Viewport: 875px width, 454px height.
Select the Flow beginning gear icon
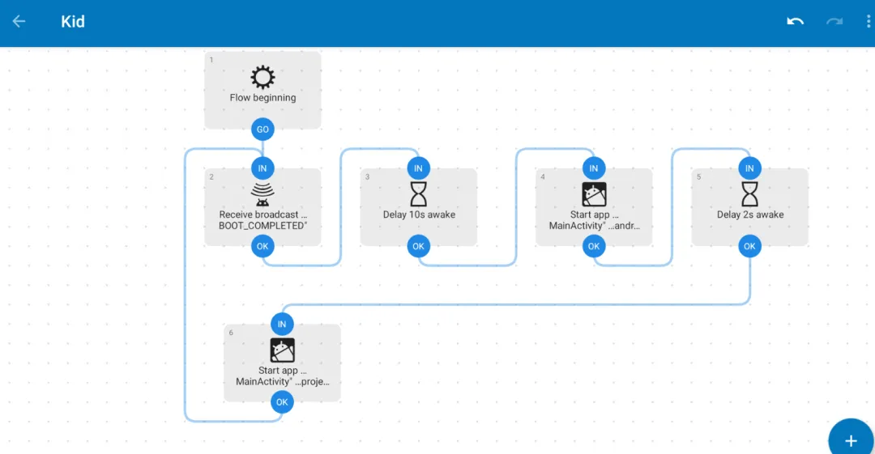262,77
